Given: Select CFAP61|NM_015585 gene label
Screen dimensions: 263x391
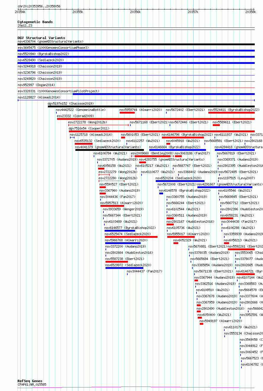Looking at the screenshot, I should (32, 384).
